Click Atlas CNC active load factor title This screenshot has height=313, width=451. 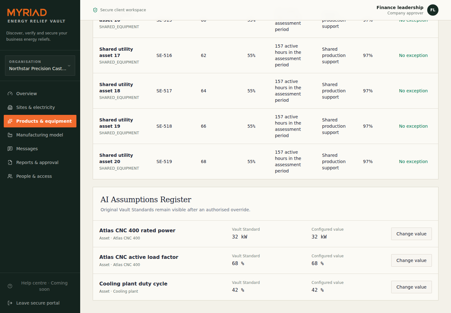tap(139, 257)
